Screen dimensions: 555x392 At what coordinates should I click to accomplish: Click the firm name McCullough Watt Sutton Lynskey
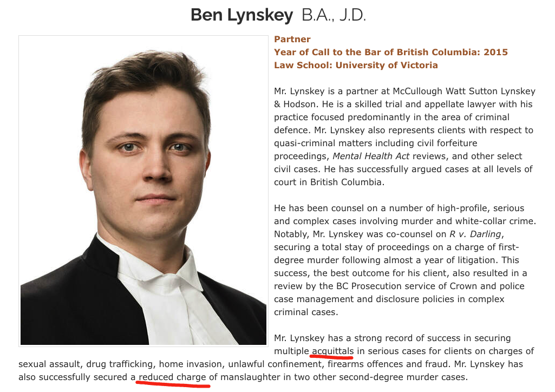tap(464, 92)
